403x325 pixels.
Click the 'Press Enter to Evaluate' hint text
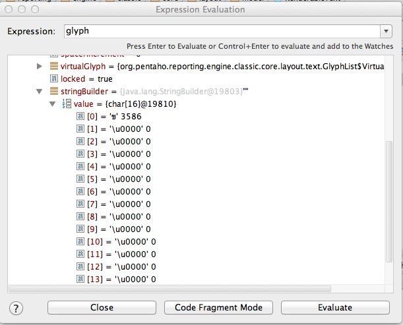(260, 46)
